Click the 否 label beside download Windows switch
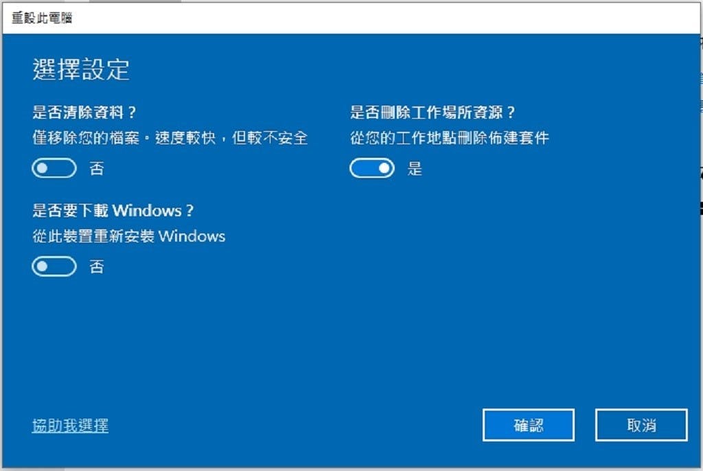 (x=97, y=267)
